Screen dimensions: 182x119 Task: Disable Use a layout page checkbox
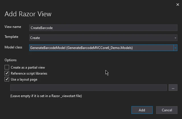pos(7,79)
